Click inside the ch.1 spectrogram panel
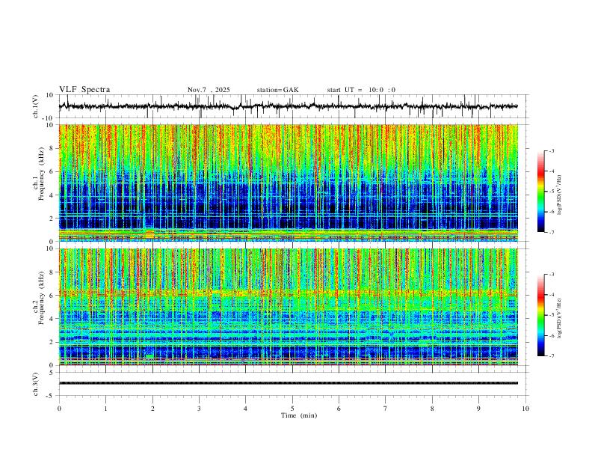 point(289,183)
